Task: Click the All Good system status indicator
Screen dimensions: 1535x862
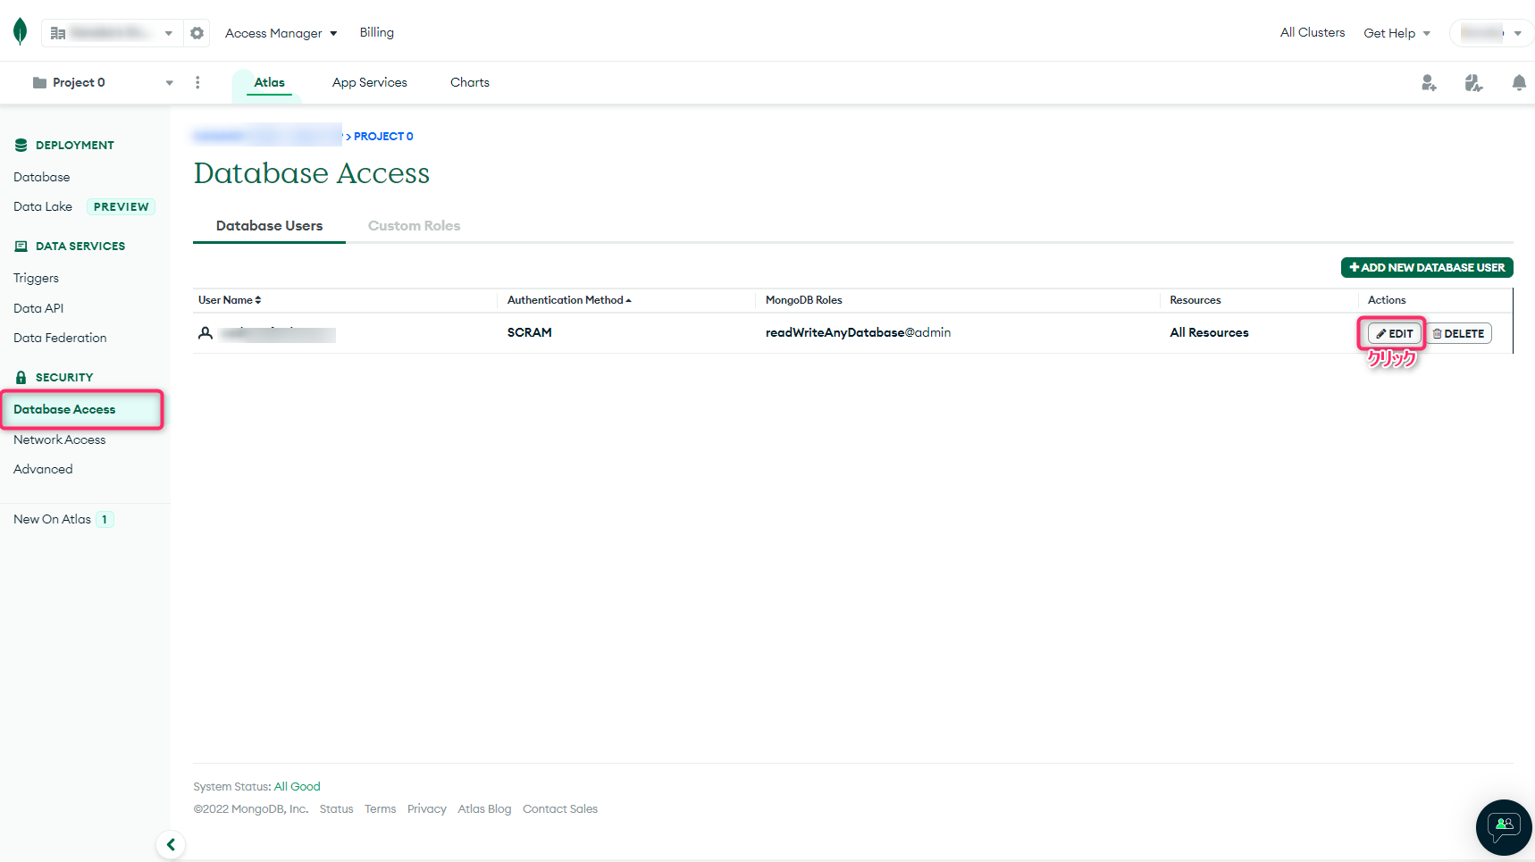Action: click(297, 786)
